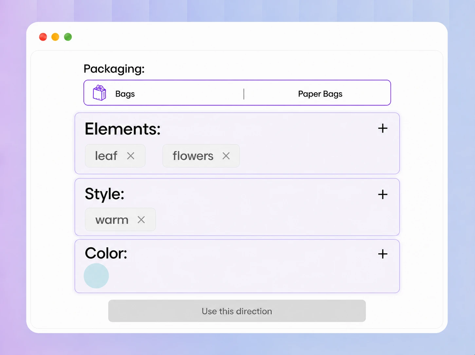Click the Style: heading
Image resolution: width=475 pixels, height=355 pixels.
[x=105, y=194]
